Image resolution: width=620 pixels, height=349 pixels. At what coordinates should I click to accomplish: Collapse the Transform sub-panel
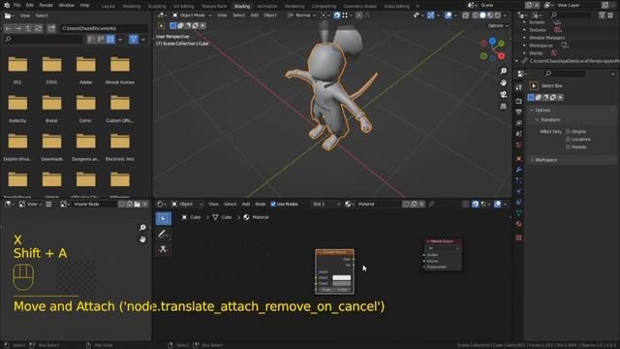pyautogui.click(x=537, y=119)
